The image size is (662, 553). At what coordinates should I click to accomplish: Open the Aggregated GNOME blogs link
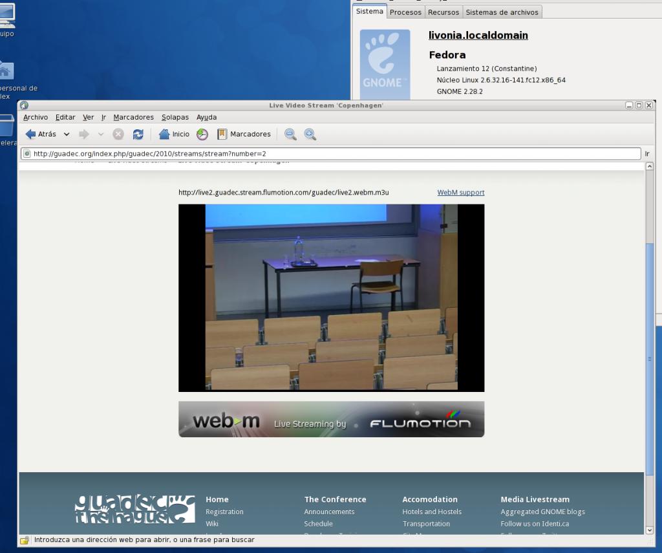click(542, 512)
